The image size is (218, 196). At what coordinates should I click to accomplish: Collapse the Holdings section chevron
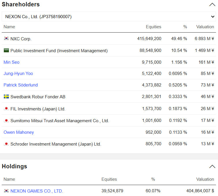(212, 166)
